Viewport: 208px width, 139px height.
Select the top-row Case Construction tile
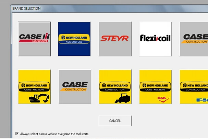(194, 39)
